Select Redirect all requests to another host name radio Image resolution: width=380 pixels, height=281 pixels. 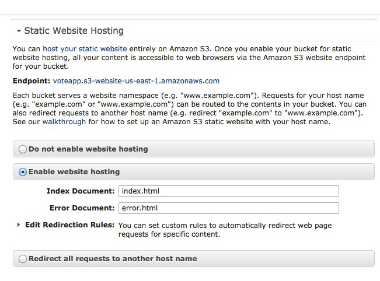[23, 259]
